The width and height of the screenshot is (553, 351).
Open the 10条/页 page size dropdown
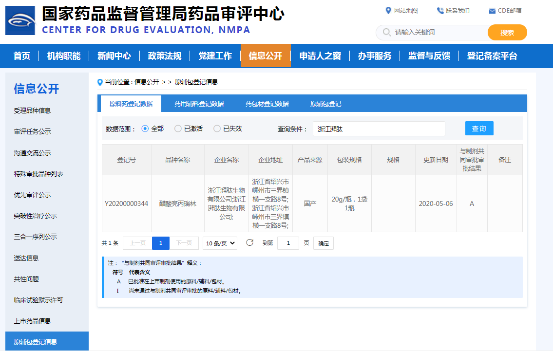pyautogui.click(x=219, y=242)
